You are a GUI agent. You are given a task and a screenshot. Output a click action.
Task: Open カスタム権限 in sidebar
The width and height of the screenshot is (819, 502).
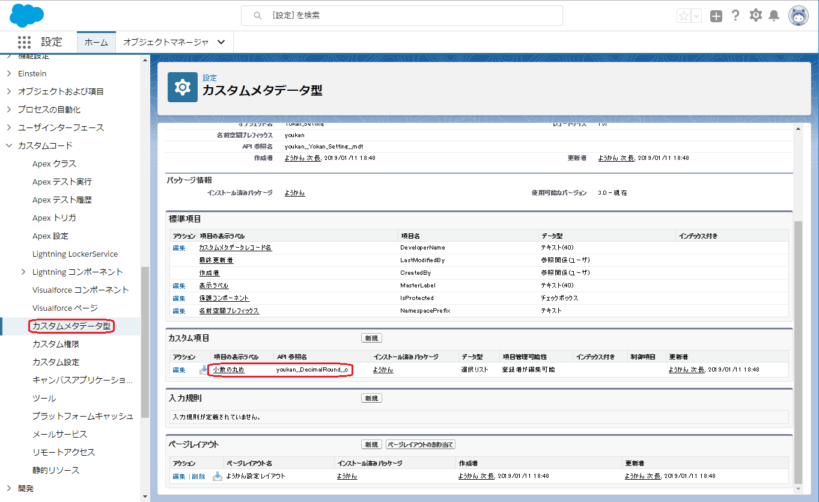click(56, 344)
